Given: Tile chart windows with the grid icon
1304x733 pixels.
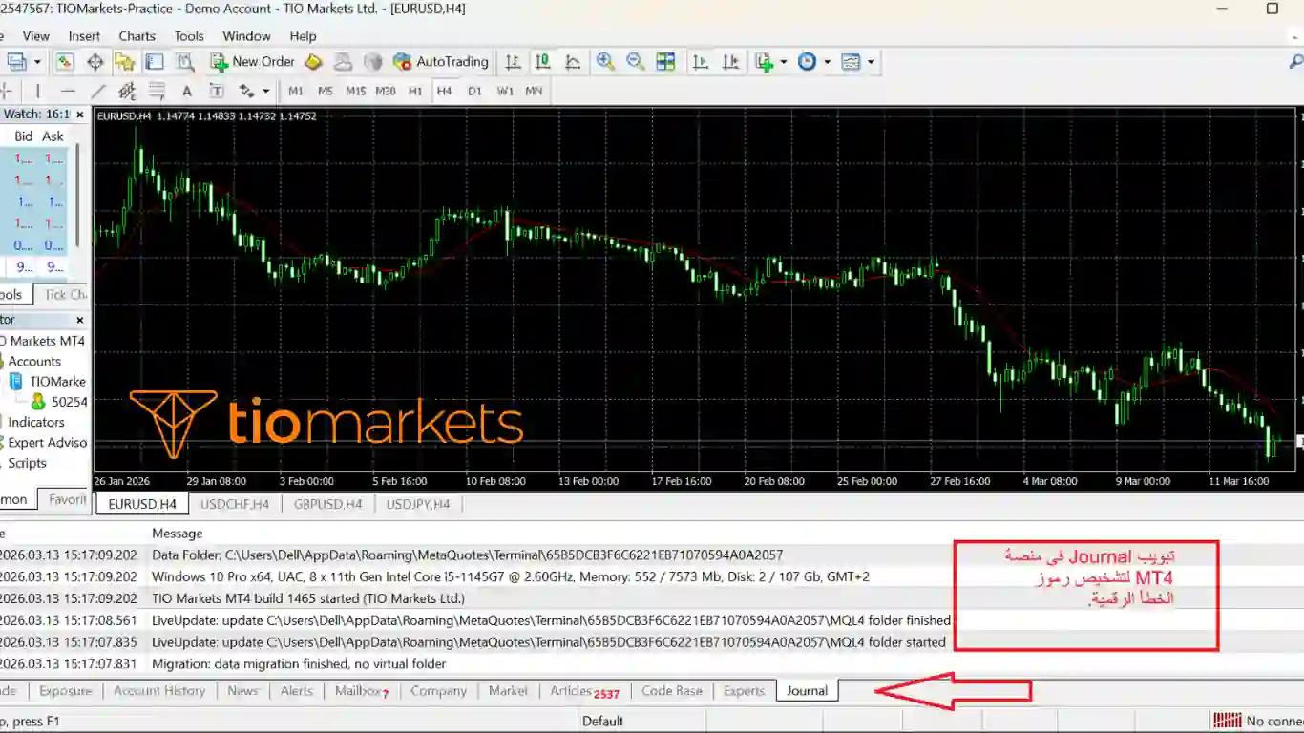Looking at the screenshot, I should (665, 62).
